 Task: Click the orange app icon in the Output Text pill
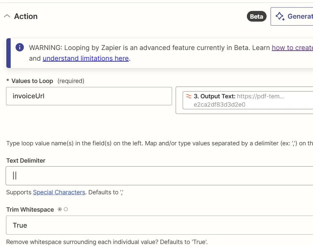coord(188,96)
